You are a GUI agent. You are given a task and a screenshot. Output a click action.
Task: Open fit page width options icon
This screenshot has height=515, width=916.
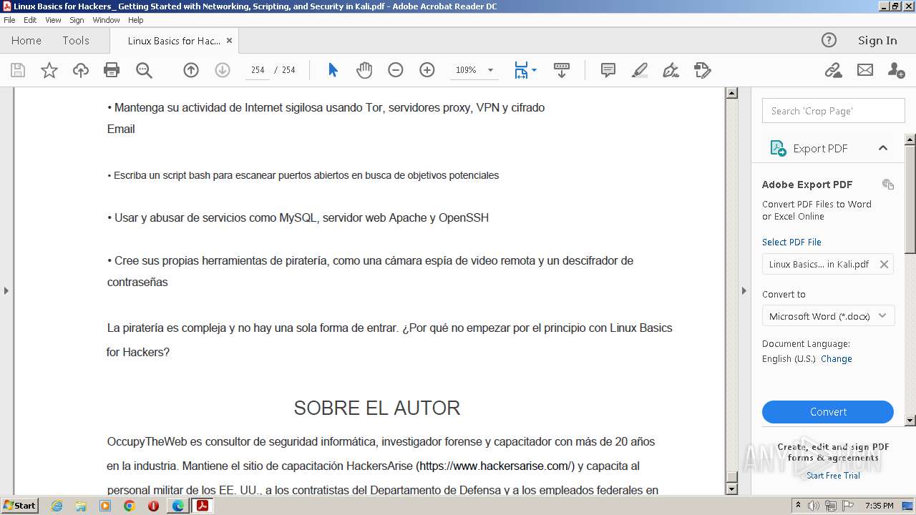pyautogui.click(x=525, y=70)
